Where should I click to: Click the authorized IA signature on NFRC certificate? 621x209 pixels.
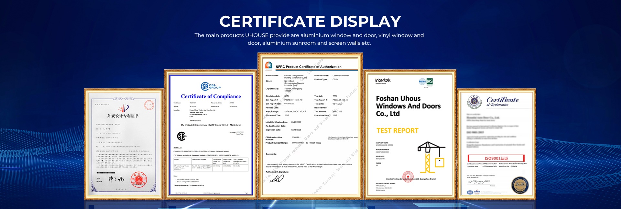click(x=277, y=178)
